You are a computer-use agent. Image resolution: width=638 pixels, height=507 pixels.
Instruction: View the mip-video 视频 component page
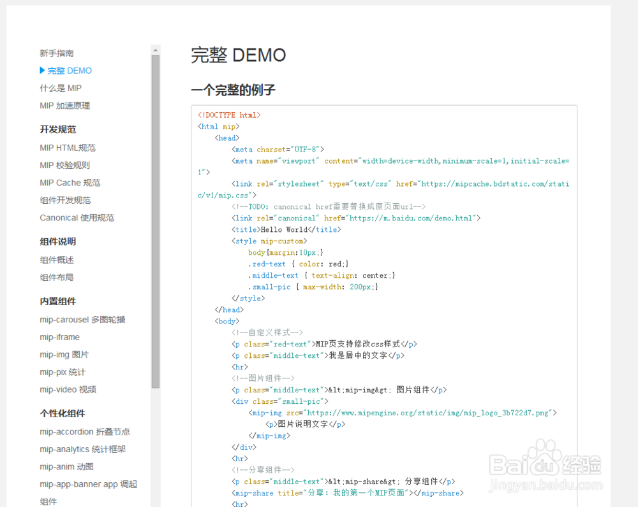point(67,389)
